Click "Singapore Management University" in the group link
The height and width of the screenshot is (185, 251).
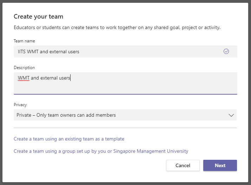(151, 151)
